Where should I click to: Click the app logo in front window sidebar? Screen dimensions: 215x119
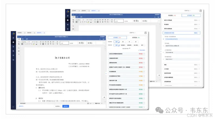(x=13, y=33)
